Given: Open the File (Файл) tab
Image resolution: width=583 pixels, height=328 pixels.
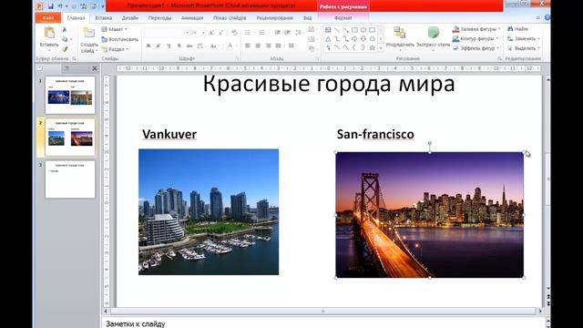Looking at the screenshot, I should [x=48, y=18].
